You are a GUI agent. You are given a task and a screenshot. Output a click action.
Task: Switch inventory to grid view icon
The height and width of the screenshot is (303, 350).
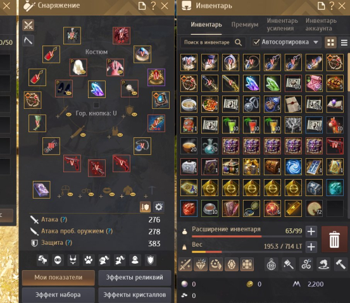[x=330, y=42]
